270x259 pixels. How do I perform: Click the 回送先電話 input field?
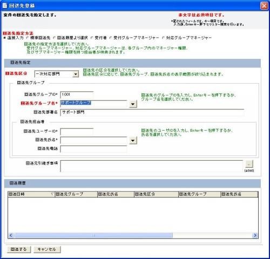pyautogui.click(x=93, y=149)
